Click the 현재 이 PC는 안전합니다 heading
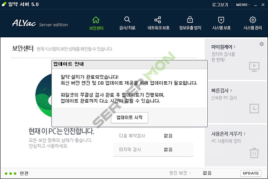Screen dimensions: 268x179 pos(61,131)
